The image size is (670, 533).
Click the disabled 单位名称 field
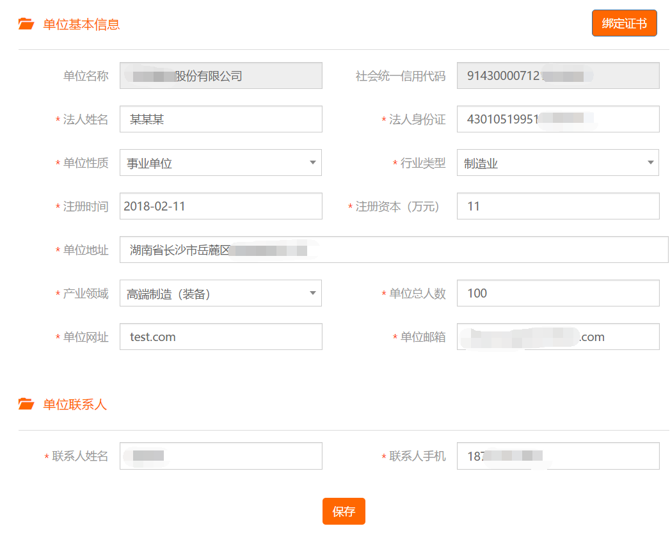tap(220, 76)
